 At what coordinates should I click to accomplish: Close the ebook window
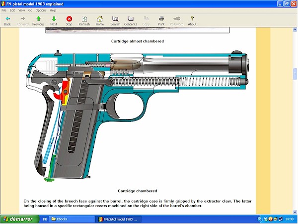[294, 4]
